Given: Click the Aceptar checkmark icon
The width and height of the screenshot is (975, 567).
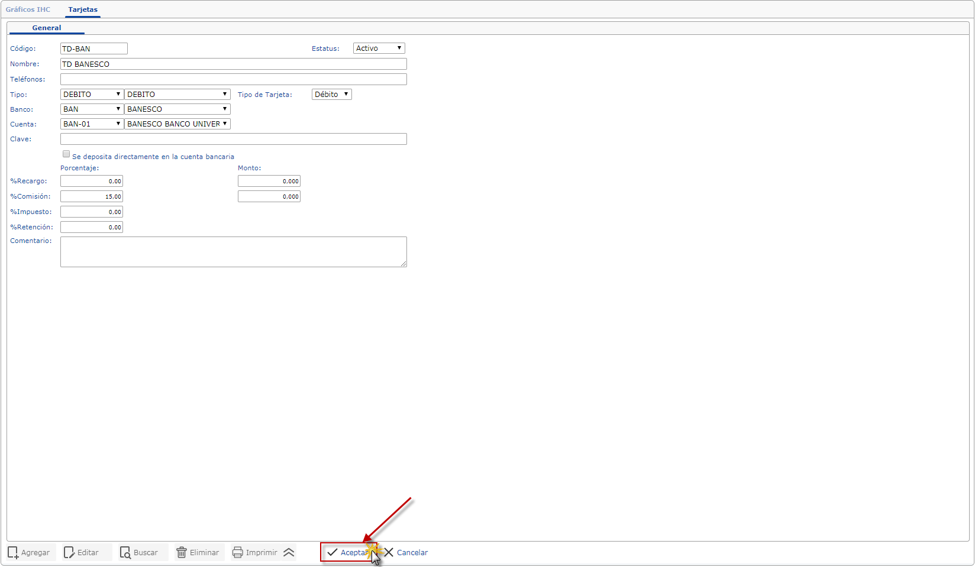Looking at the screenshot, I should pyautogui.click(x=332, y=553).
